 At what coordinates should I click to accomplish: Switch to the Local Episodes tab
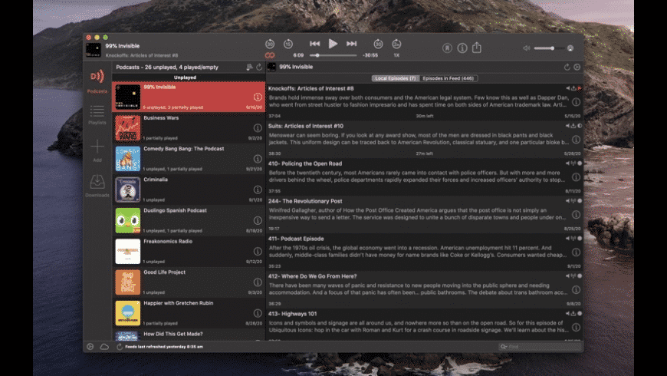395,78
